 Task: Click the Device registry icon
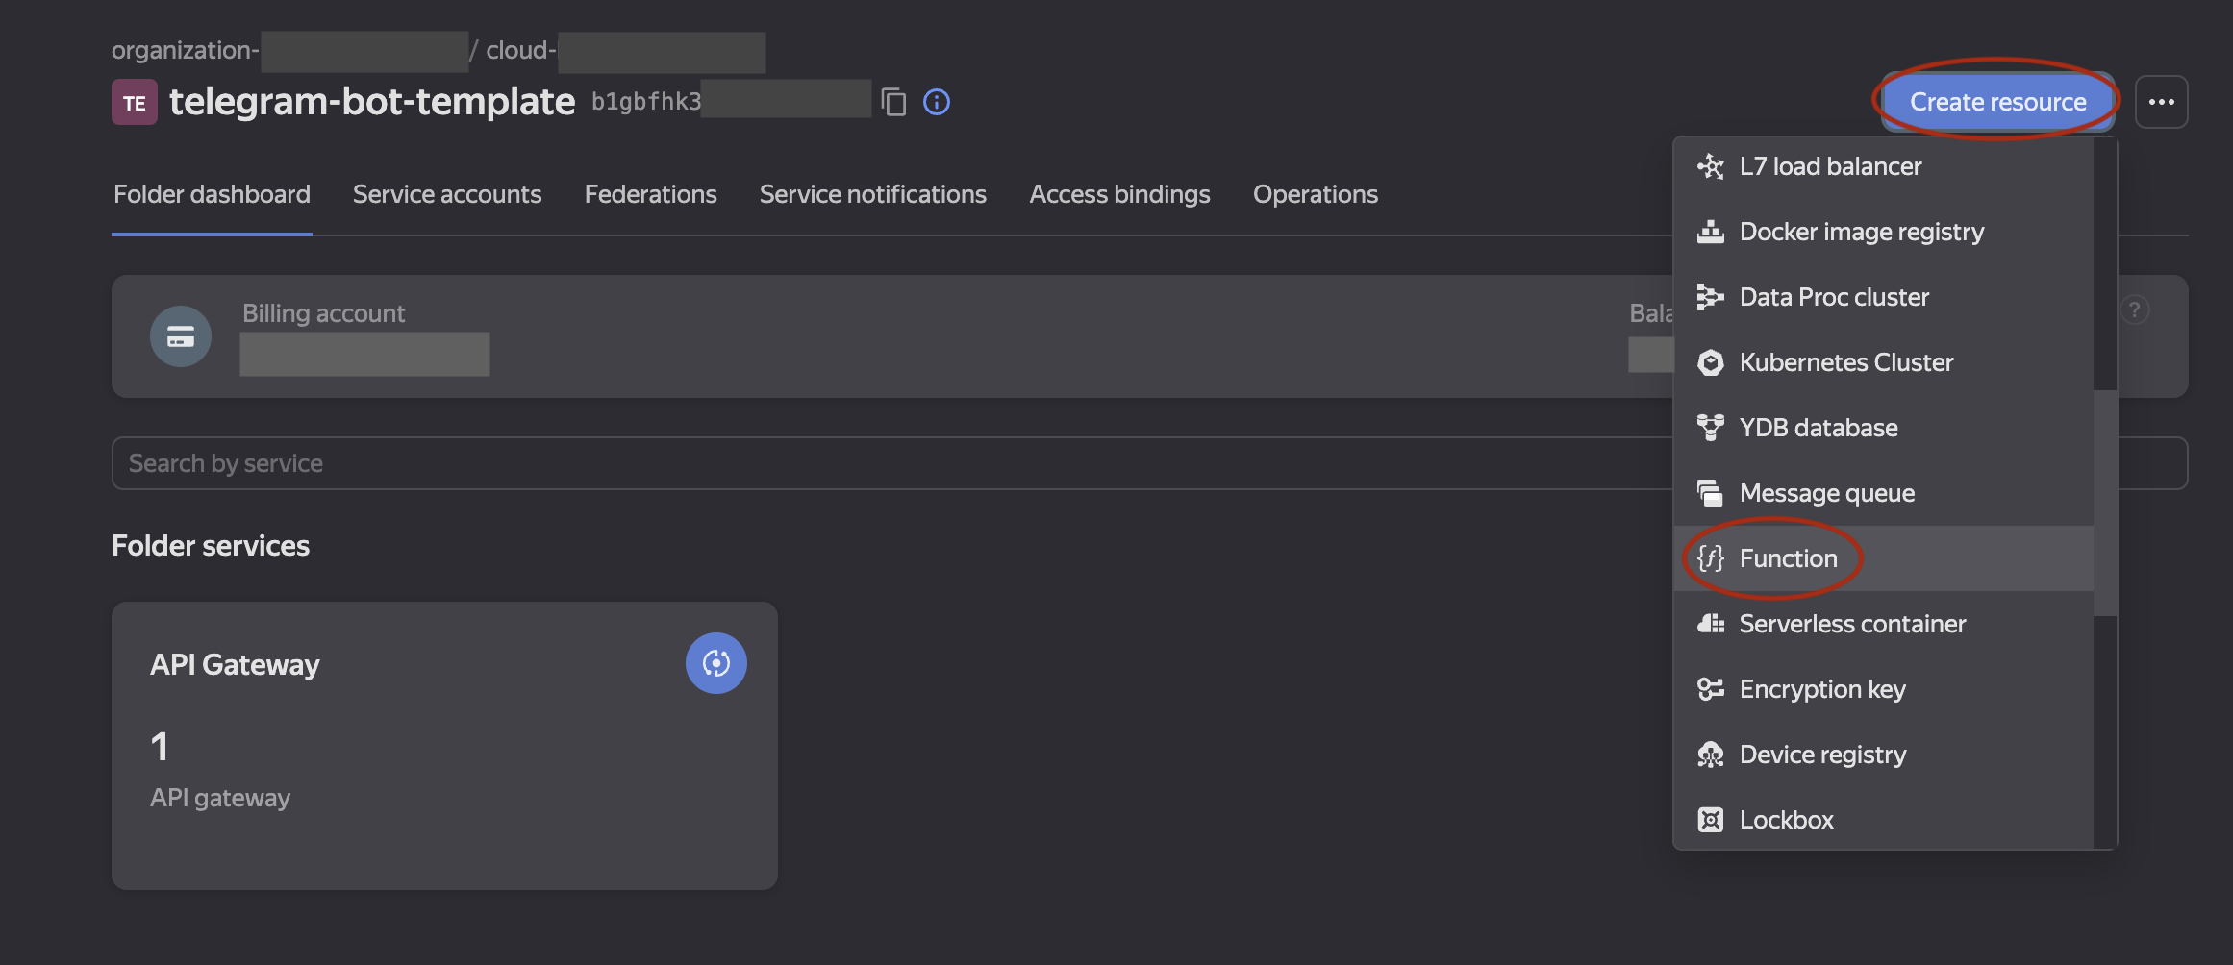[x=1711, y=755]
